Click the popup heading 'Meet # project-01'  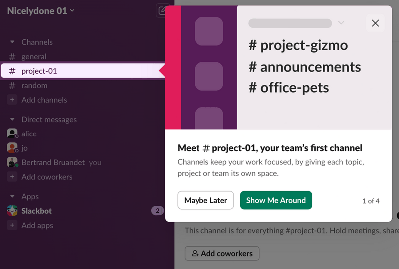270,148
